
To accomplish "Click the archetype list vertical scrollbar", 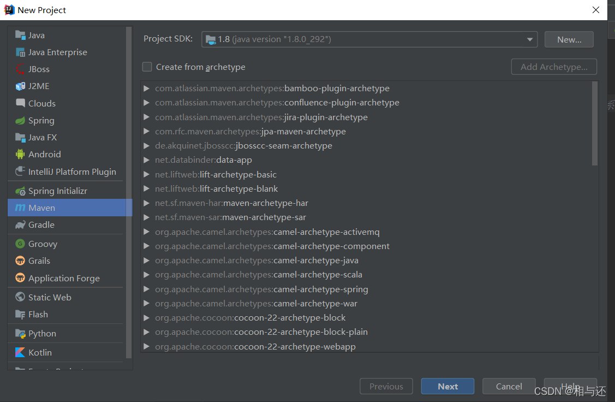I will point(595,123).
